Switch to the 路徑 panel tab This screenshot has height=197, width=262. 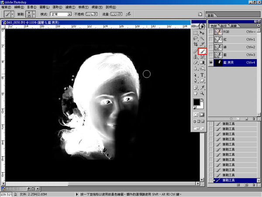[223, 26]
